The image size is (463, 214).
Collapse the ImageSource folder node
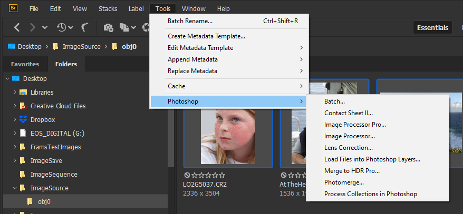[x=15, y=188]
